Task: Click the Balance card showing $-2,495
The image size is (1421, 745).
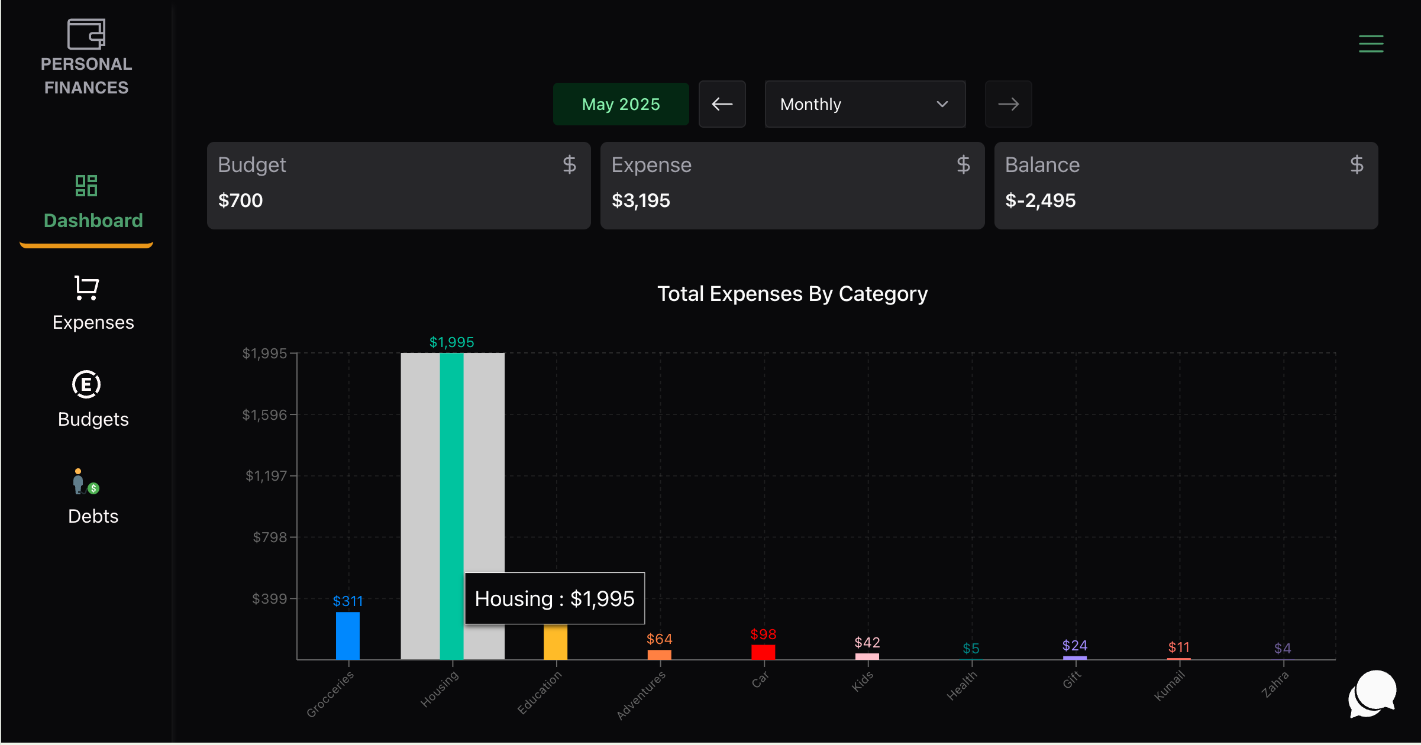Action: pos(1186,186)
